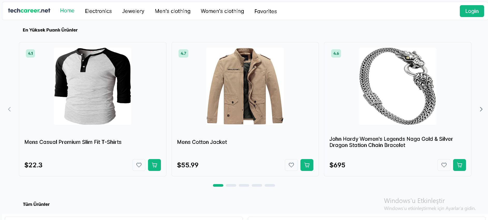Click the En Yüksek Puanlı Ürünler heading

pyautogui.click(x=50, y=30)
